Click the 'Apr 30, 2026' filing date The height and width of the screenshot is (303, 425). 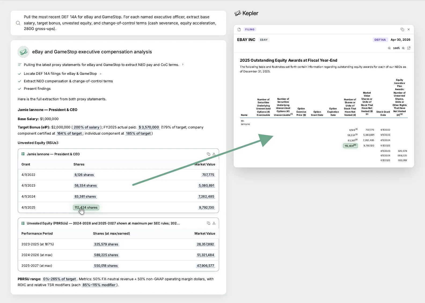click(x=400, y=40)
